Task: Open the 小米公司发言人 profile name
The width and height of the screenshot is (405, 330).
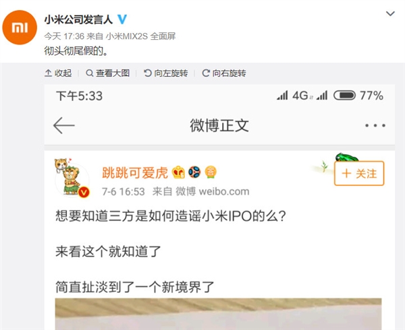Action: [x=78, y=20]
